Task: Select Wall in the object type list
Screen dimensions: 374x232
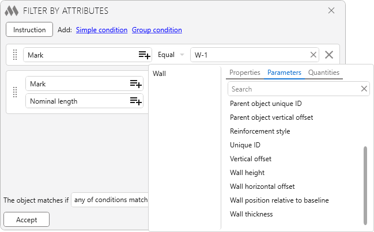Action: [x=160, y=74]
